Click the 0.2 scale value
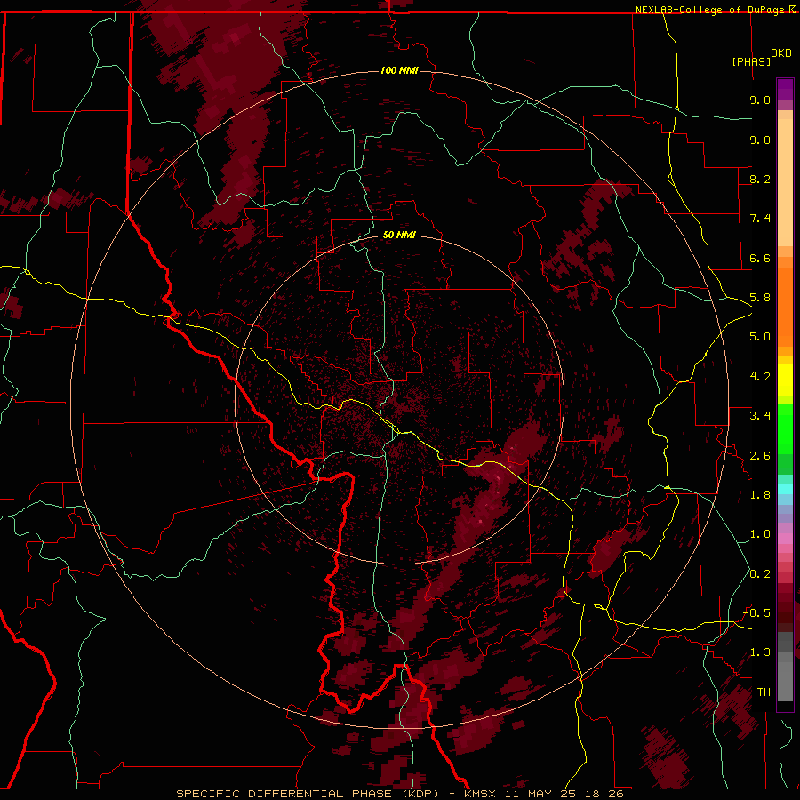 [x=760, y=574]
